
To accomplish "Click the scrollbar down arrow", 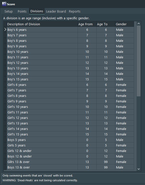I will point(139,169).
